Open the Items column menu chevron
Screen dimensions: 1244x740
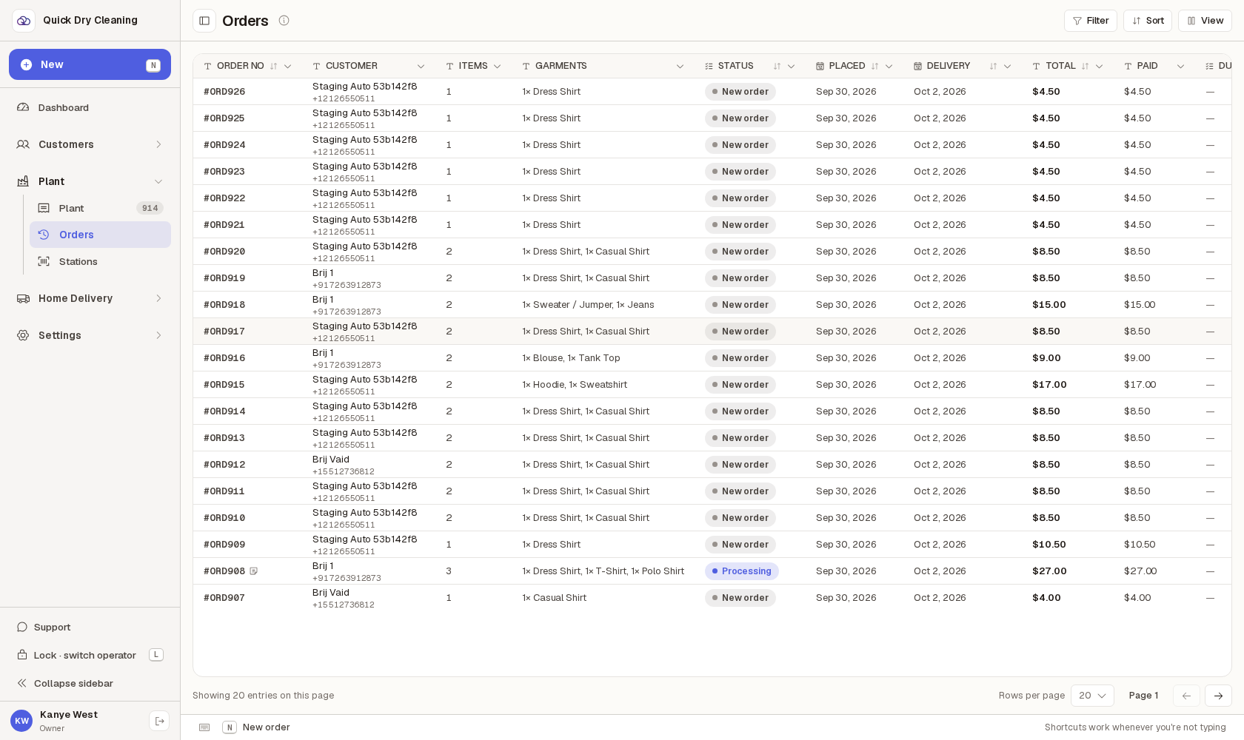point(497,67)
